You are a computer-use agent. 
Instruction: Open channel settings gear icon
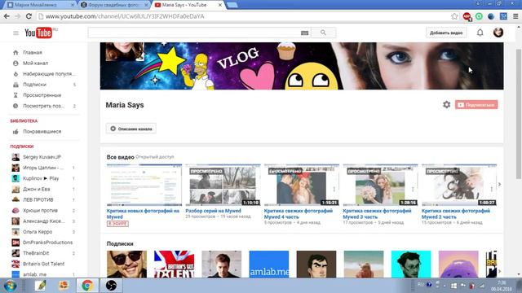(446, 105)
